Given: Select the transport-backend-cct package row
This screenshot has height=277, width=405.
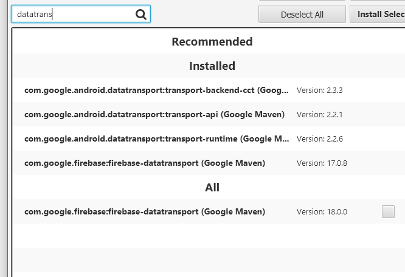Looking at the screenshot, I should pos(156,90).
